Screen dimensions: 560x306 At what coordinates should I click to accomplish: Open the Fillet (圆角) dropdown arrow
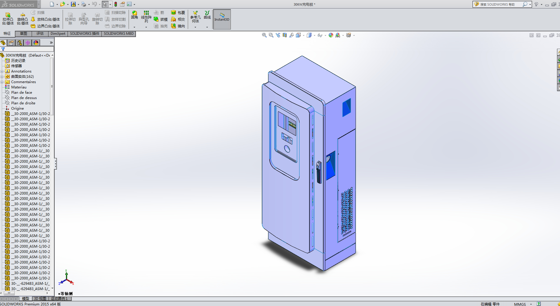pyautogui.click(x=135, y=27)
